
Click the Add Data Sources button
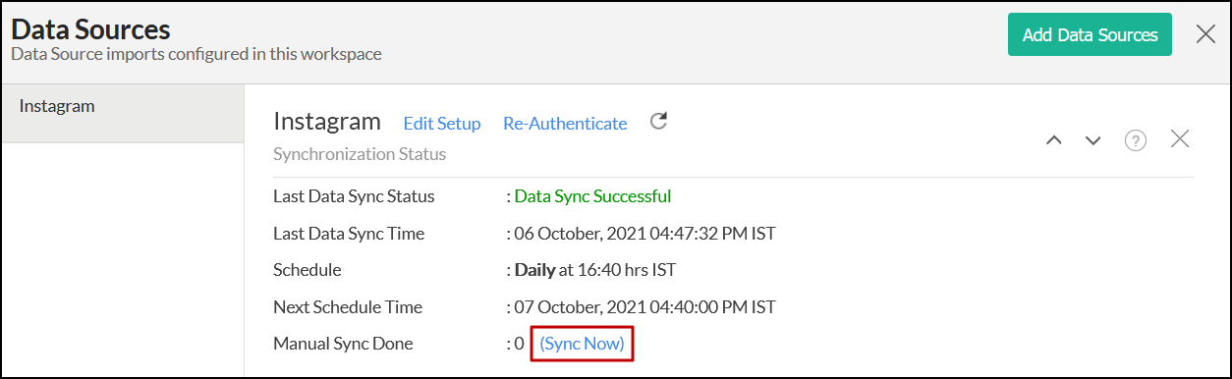1090,34
